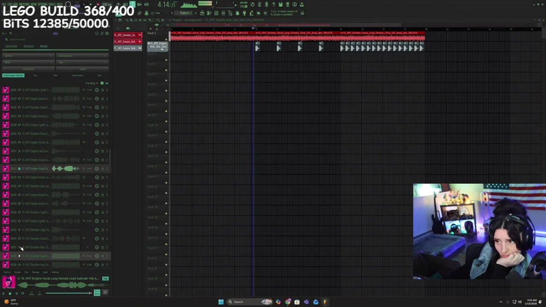This screenshot has width=546, height=307.
Task: Open Google Chrome from the taskbar
Action: coord(288,302)
